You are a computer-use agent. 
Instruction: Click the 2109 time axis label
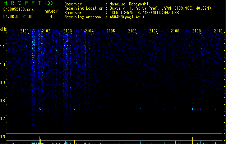point(197,31)
